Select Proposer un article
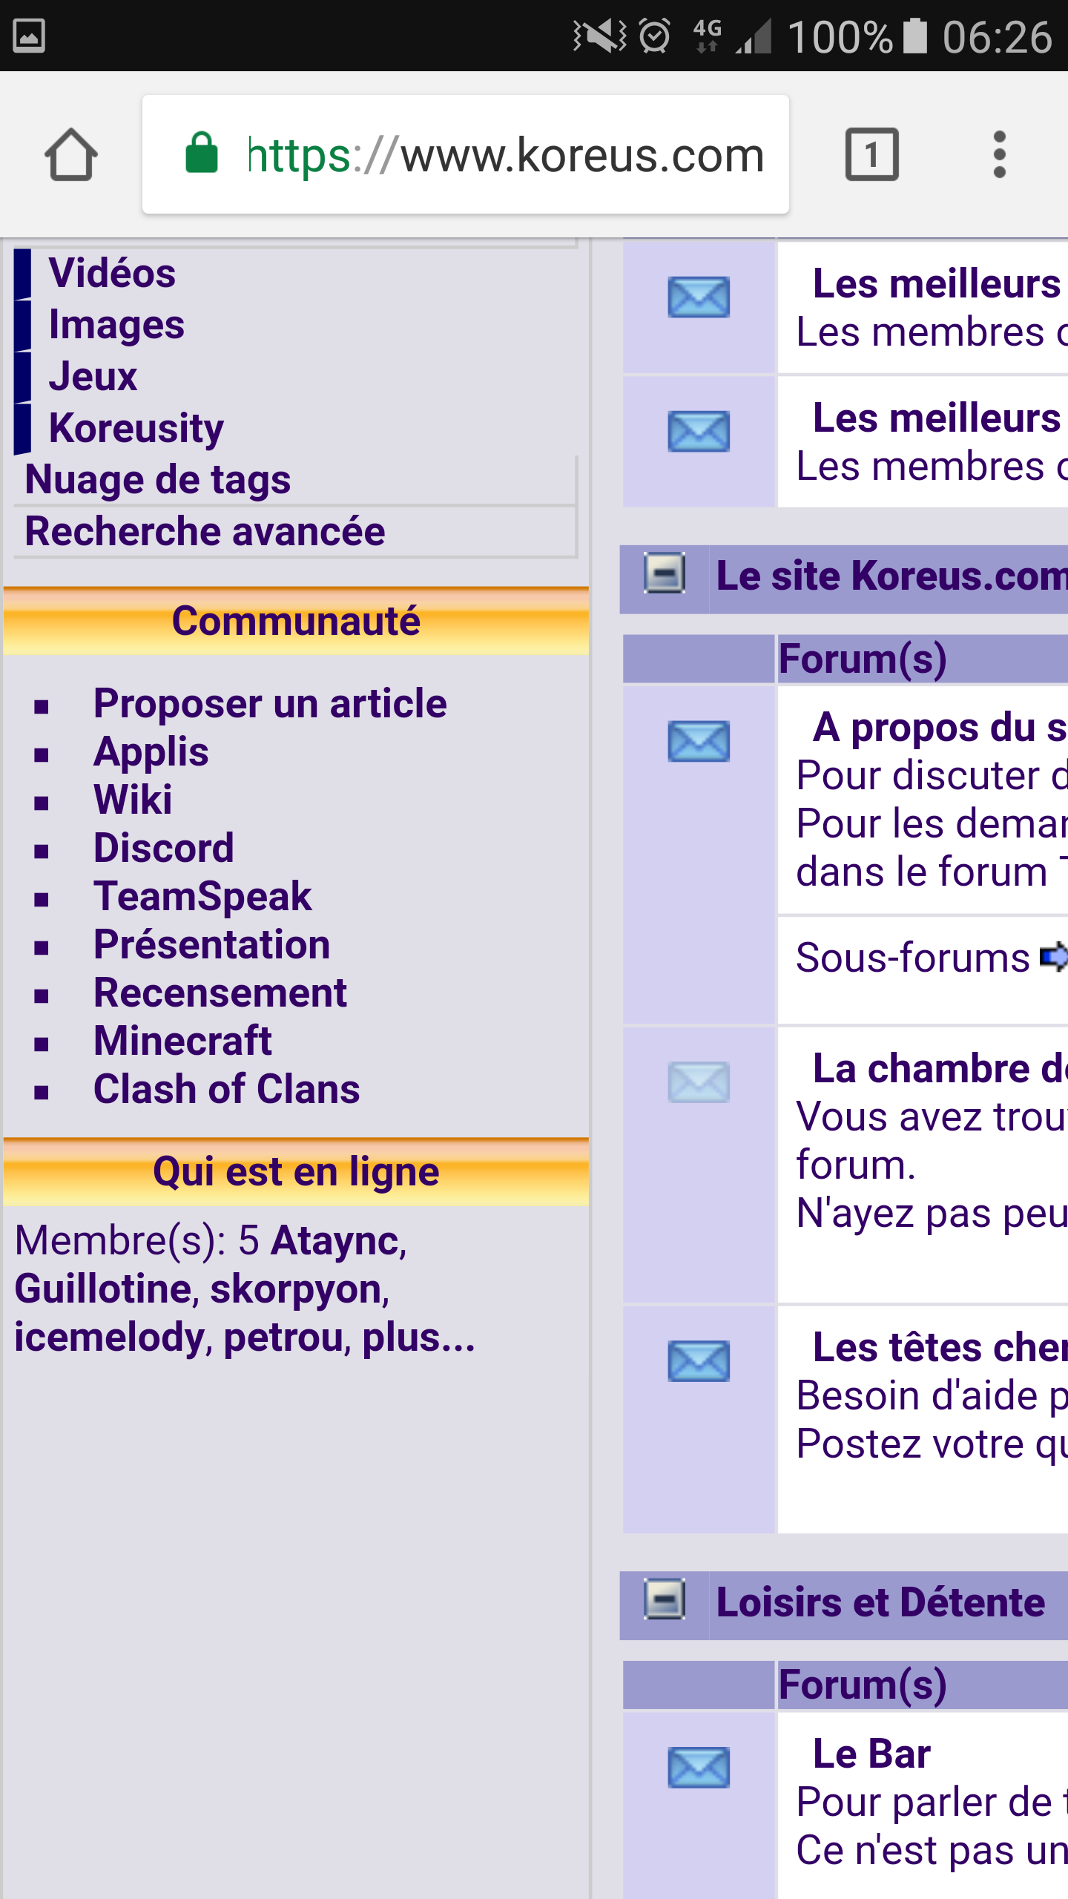The width and height of the screenshot is (1068, 1899). tap(270, 703)
